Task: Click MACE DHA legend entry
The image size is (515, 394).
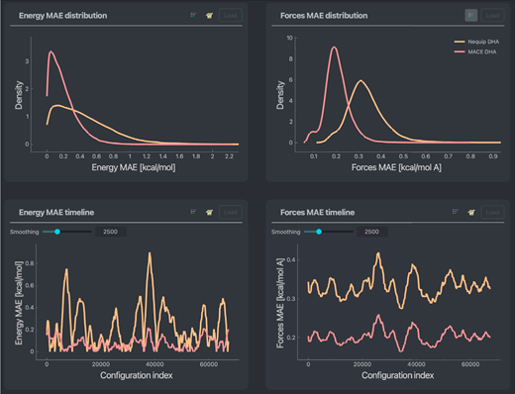Action: (x=475, y=51)
